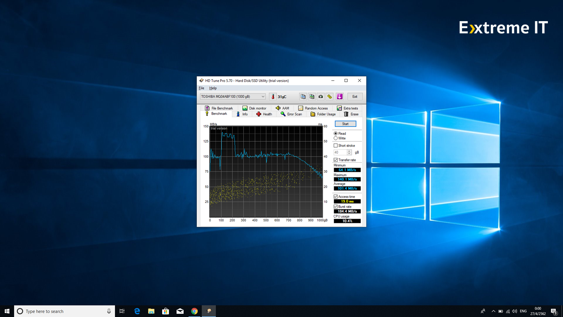Click the short stroke spinner arrows
The image size is (563, 317).
click(349, 153)
